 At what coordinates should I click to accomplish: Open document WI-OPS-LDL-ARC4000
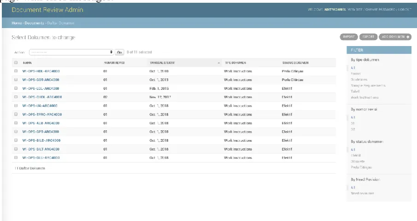click(x=41, y=88)
